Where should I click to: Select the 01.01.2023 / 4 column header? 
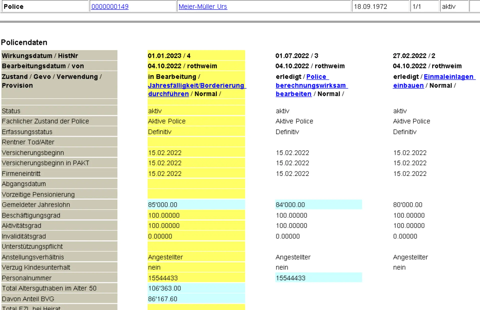[x=169, y=56]
